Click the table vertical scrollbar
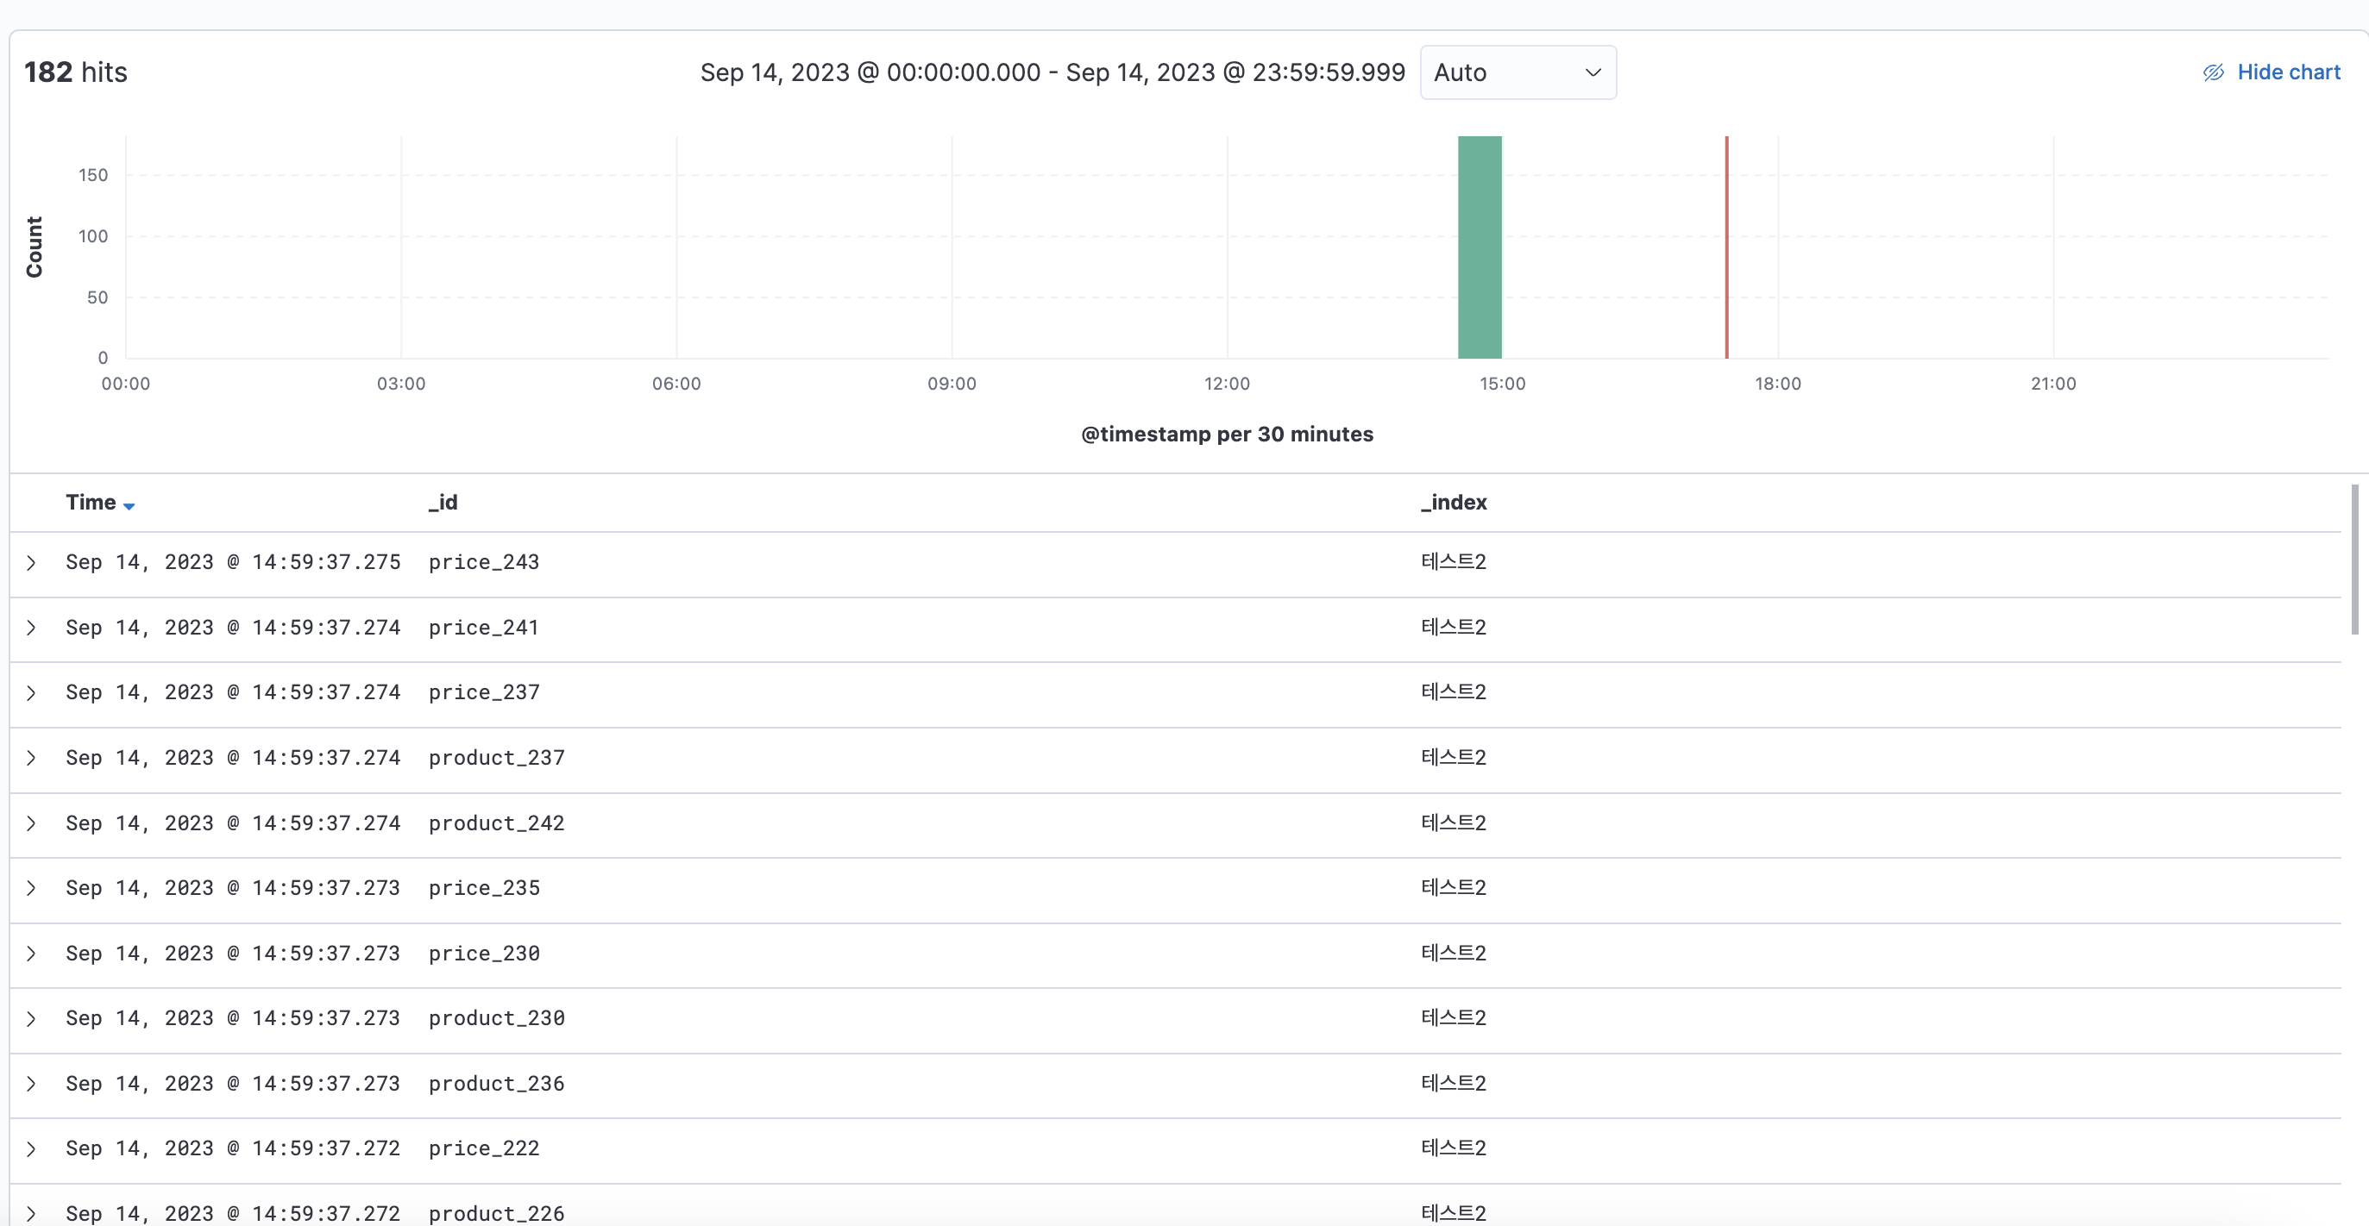This screenshot has height=1226, width=2369. pos(2355,560)
